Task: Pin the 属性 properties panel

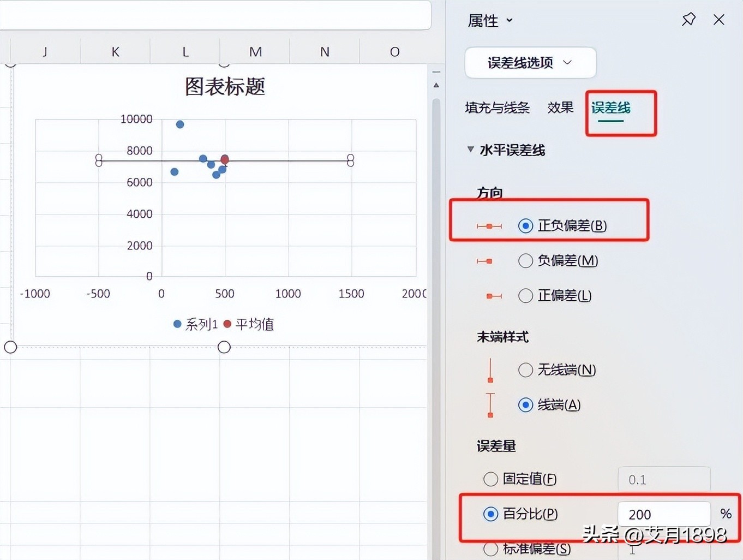Action: tap(688, 20)
